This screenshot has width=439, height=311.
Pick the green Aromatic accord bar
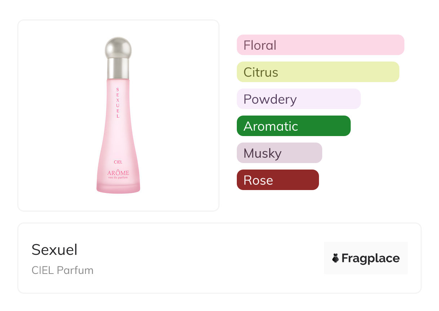pyautogui.click(x=293, y=126)
